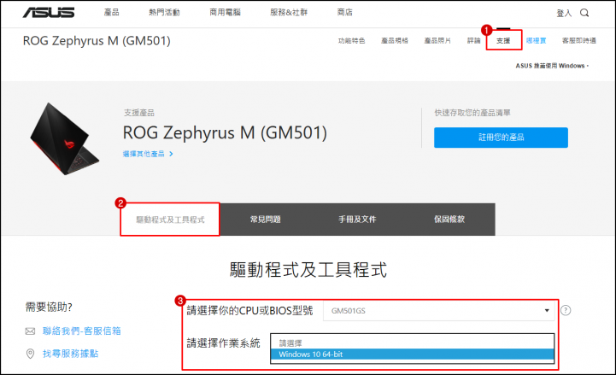Expand the GM501GS CPU/BIOS model dropdown
The width and height of the screenshot is (616, 375).
pyautogui.click(x=439, y=311)
